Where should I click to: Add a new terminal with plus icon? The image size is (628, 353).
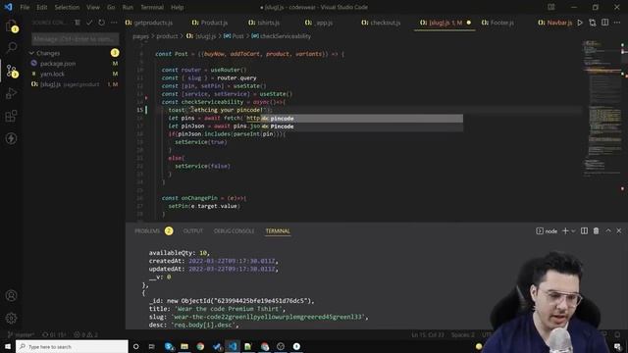(x=565, y=231)
